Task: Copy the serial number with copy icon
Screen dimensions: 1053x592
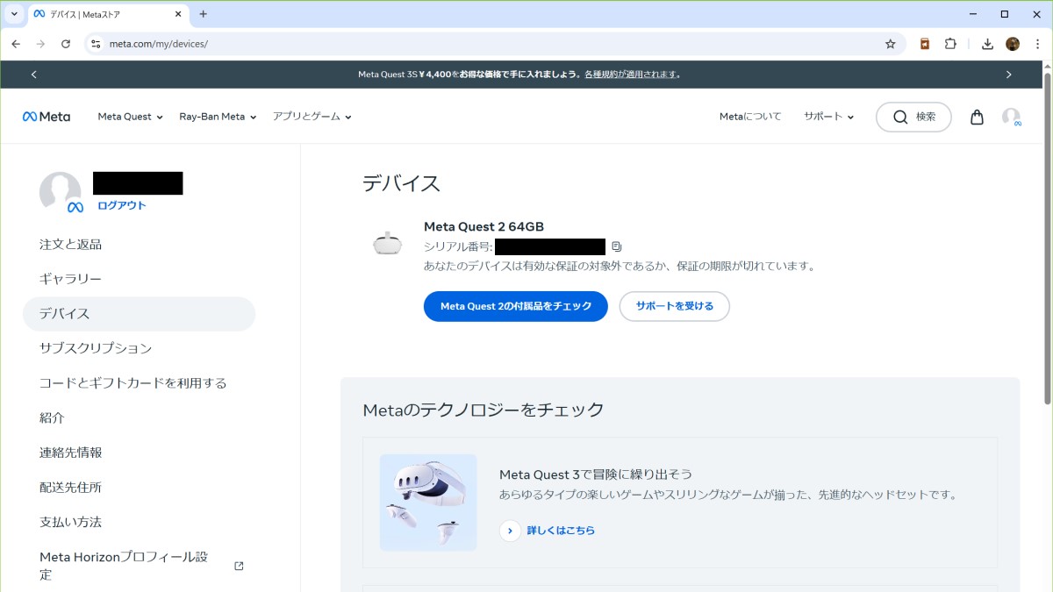Action: tap(617, 246)
